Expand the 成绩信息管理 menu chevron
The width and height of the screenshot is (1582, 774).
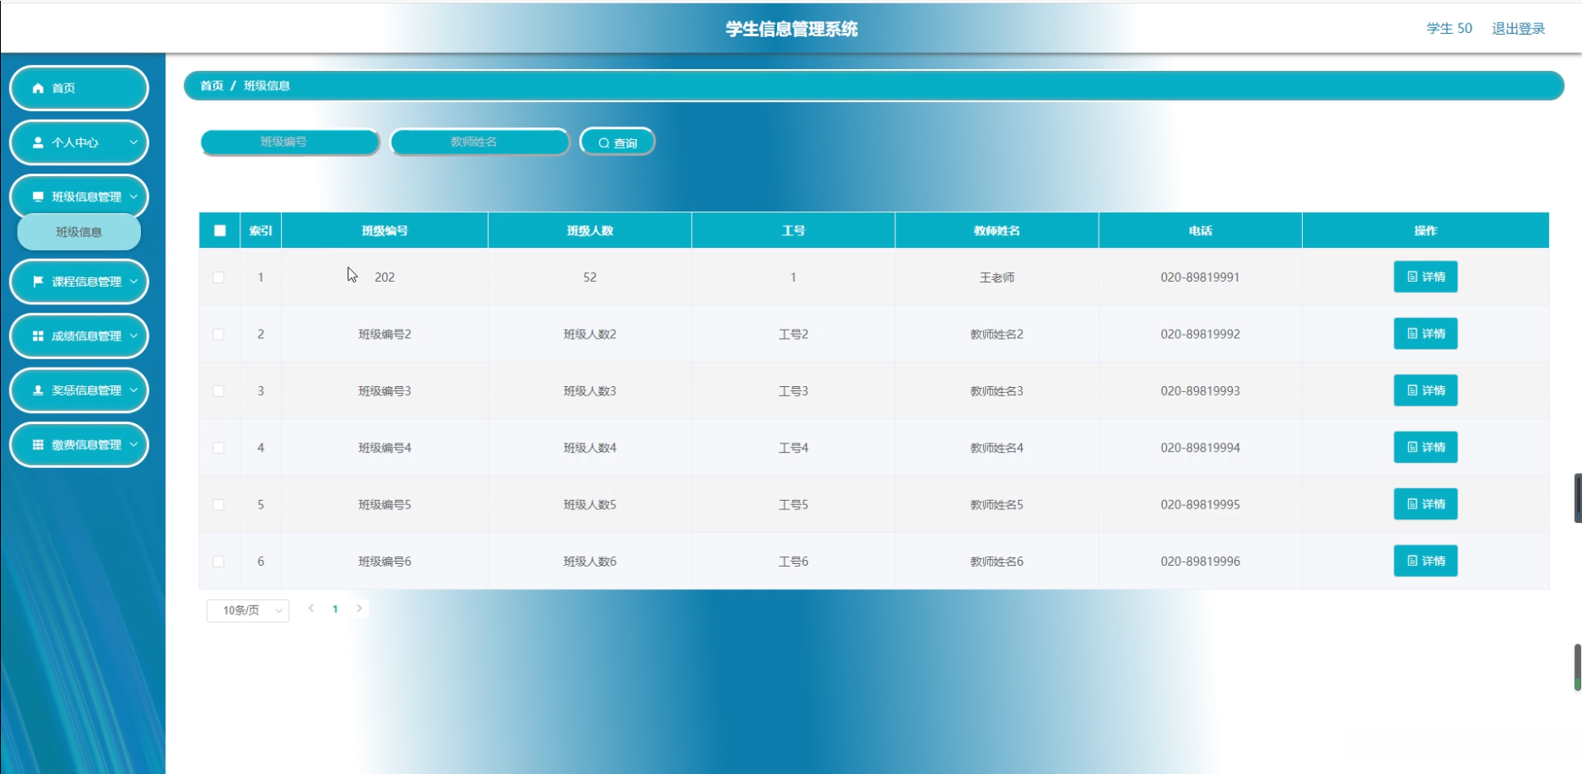[133, 336]
